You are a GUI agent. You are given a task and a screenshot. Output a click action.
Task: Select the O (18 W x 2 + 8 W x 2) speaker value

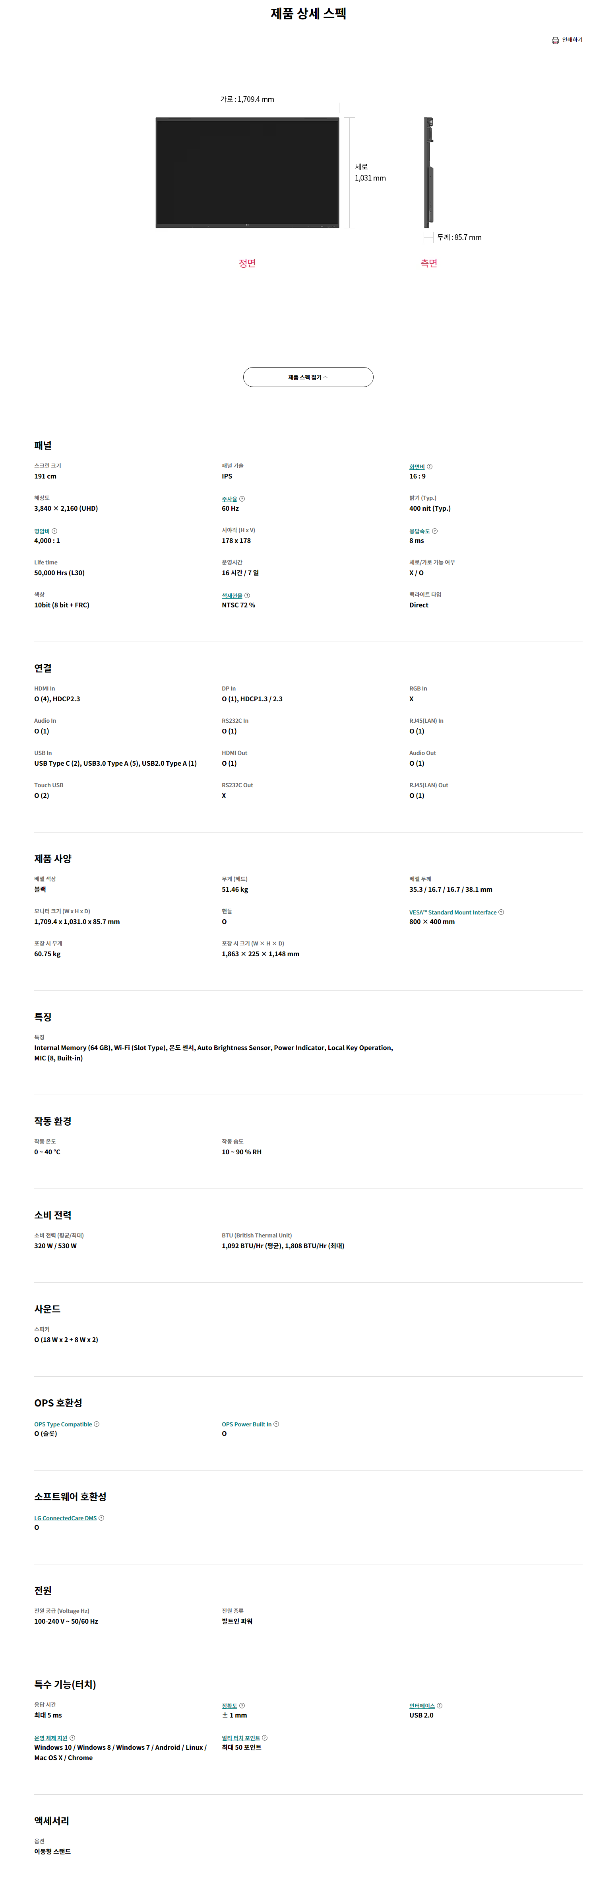(x=66, y=1340)
